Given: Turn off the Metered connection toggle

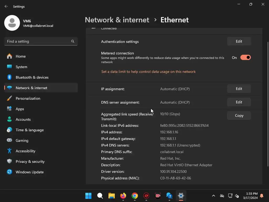Looking at the screenshot, I should pyautogui.click(x=245, y=58).
